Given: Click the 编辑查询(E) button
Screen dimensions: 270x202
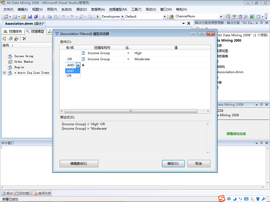Looking at the screenshot, I should coord(79,164).
